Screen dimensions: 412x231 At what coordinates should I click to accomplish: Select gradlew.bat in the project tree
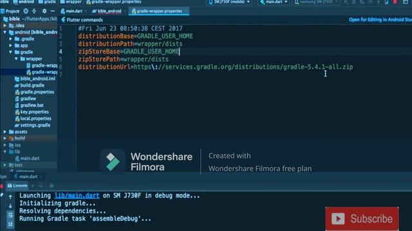click(29, 105)
